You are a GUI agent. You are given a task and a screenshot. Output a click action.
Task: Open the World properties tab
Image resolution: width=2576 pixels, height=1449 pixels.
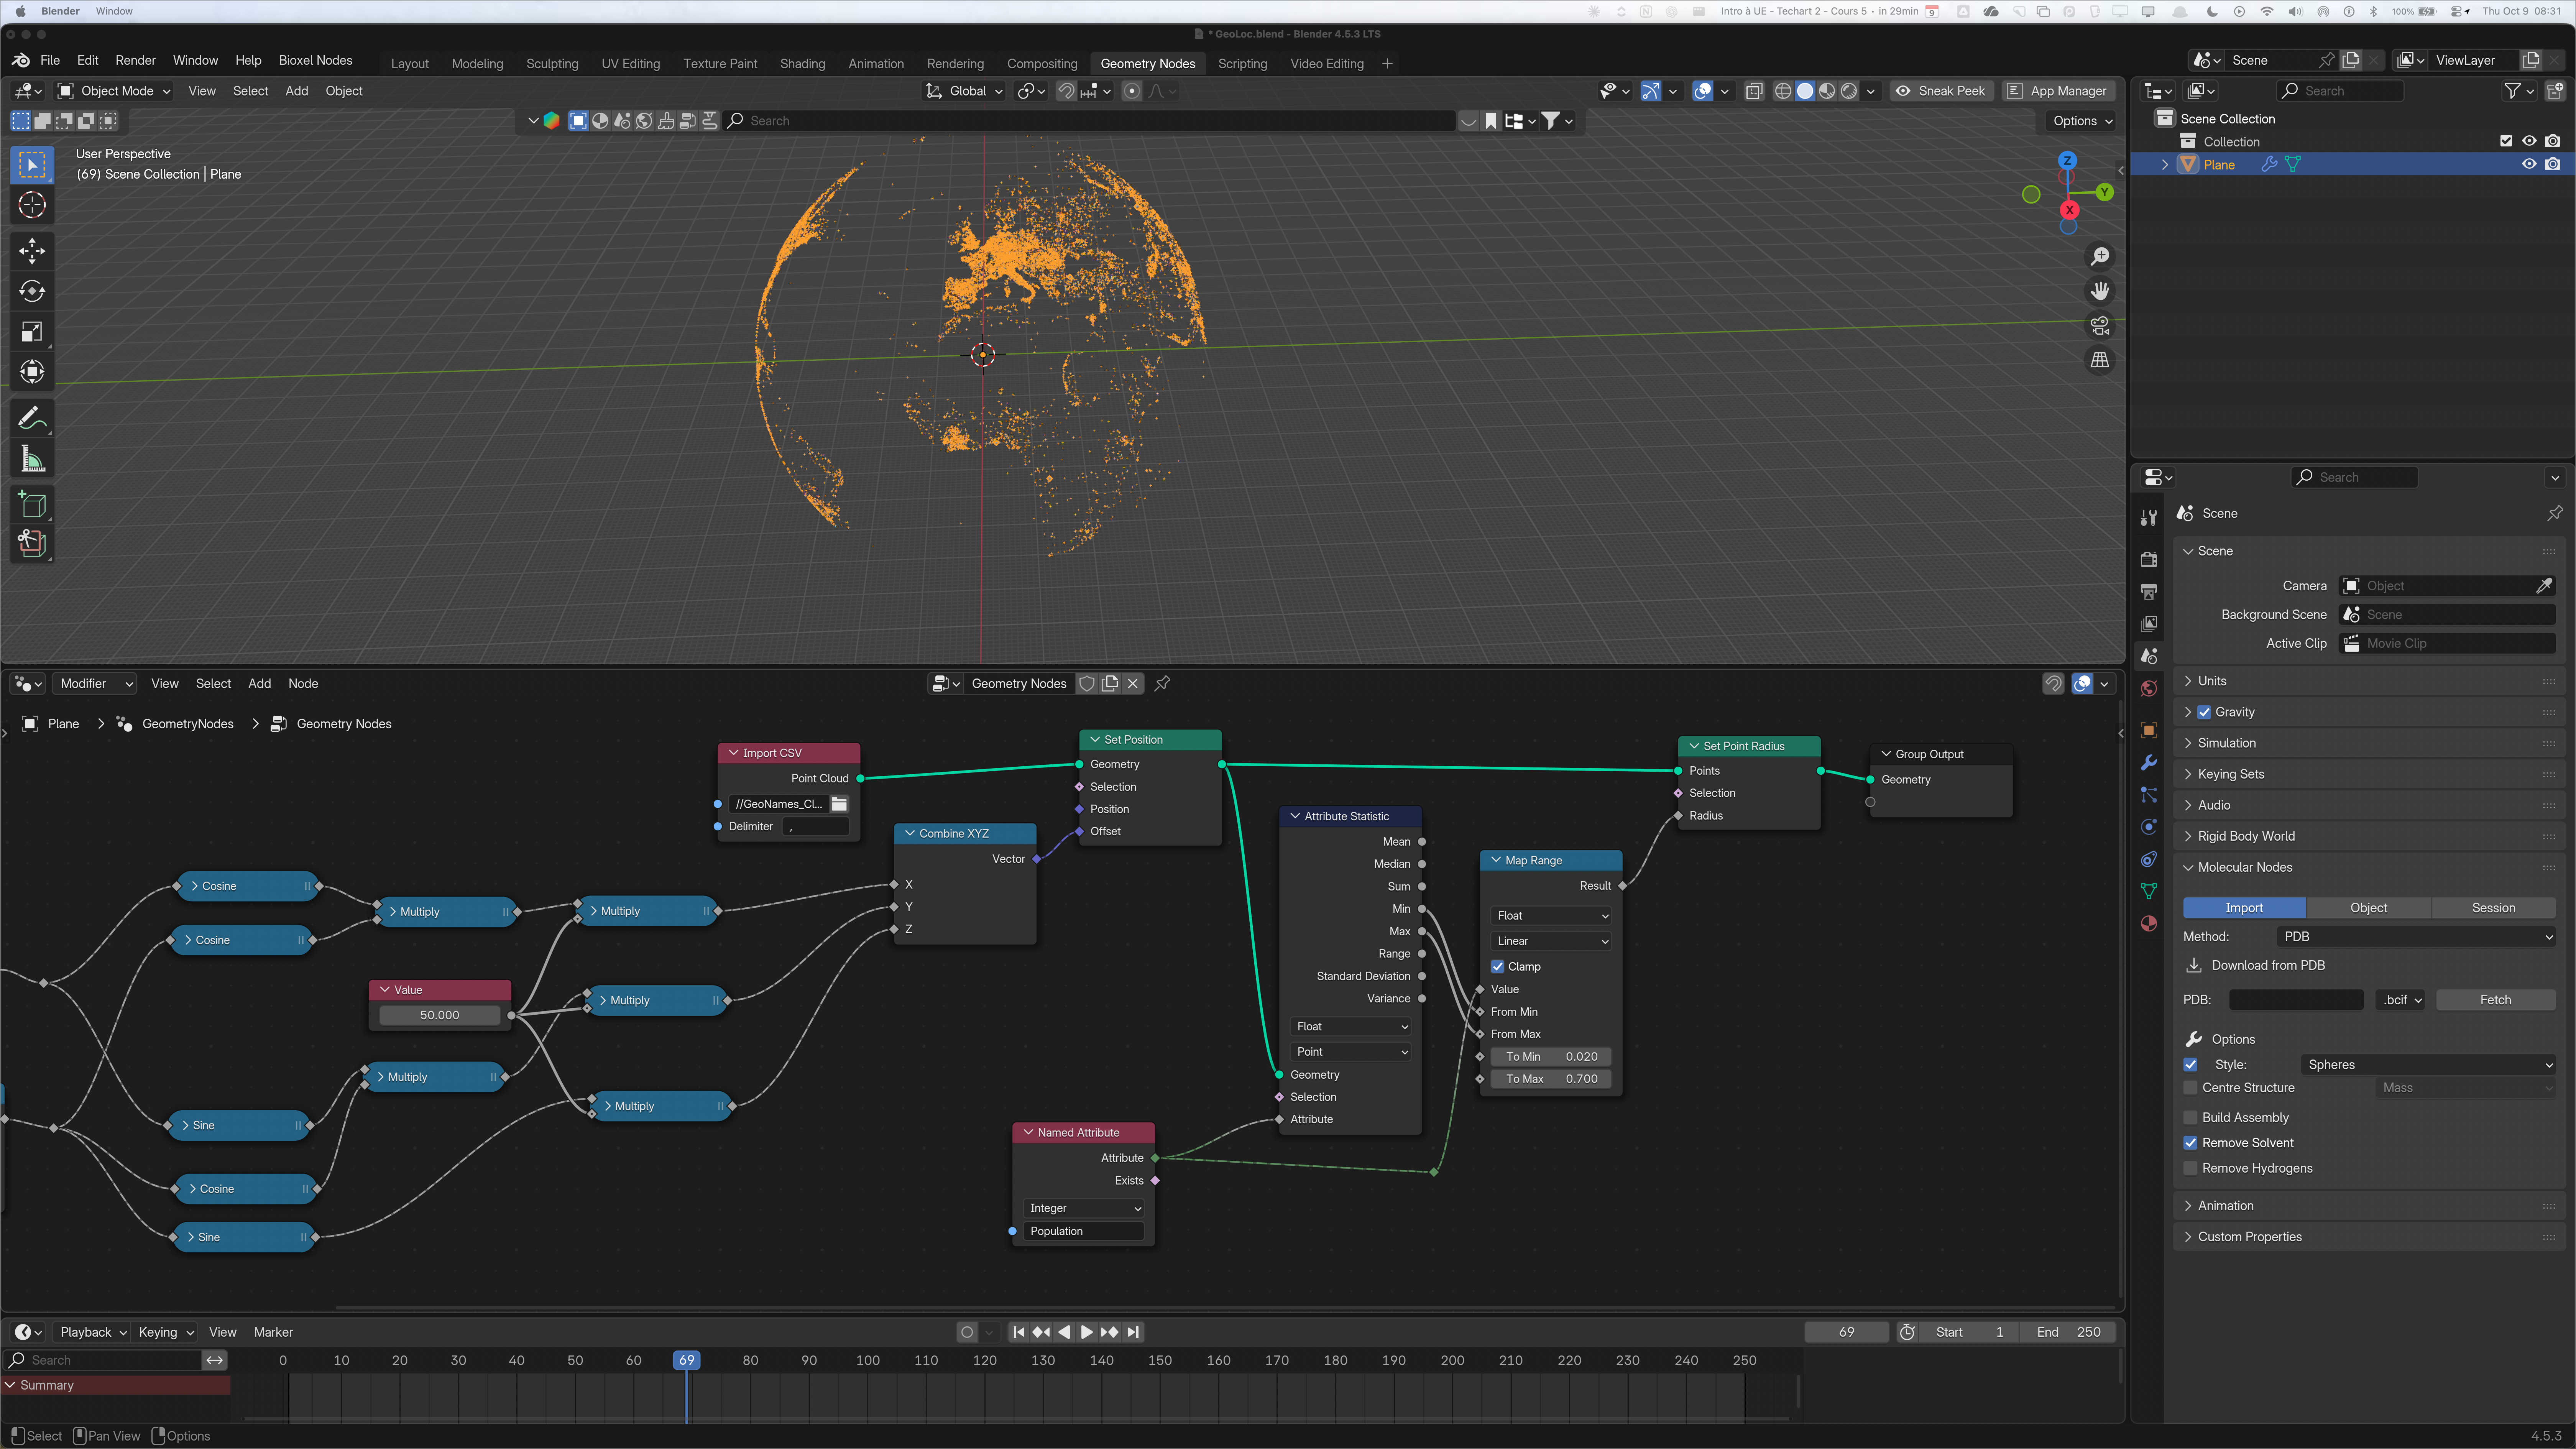coord(2149,688)
